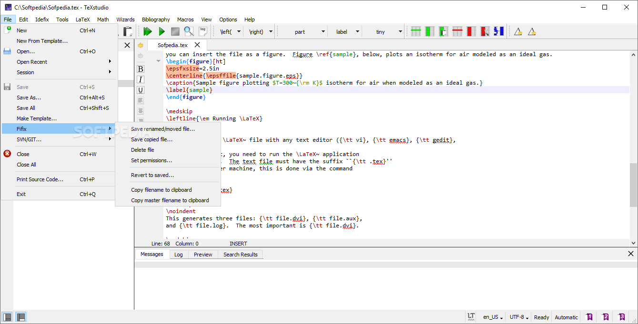Click the align table columns icon
This screenshot has width=638, height=324.
(499, 31)
